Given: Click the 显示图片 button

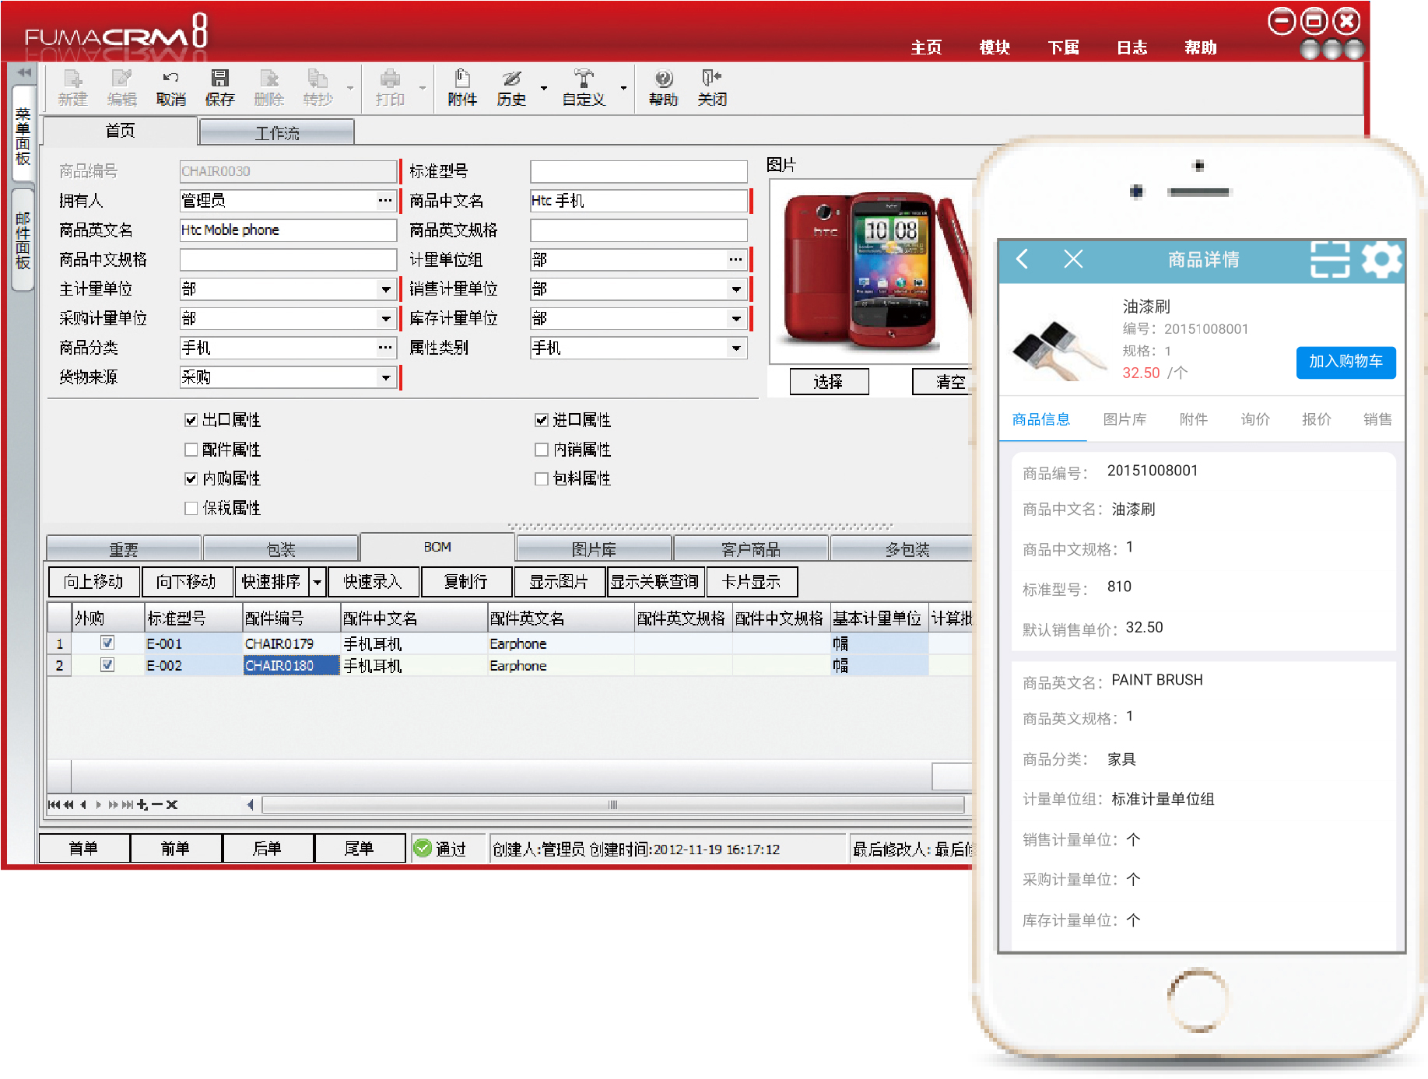Looking at the screenshot, I should click(x=559, y=582).
